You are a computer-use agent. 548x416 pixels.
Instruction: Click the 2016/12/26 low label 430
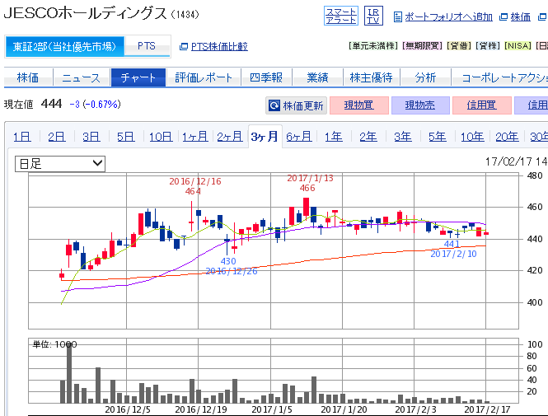pyautogui.click(x=228, y=261)
